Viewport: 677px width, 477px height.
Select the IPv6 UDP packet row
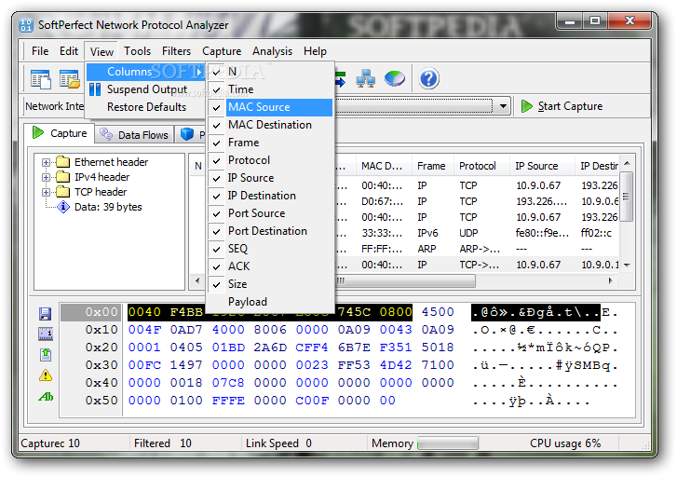coord(477,233)
